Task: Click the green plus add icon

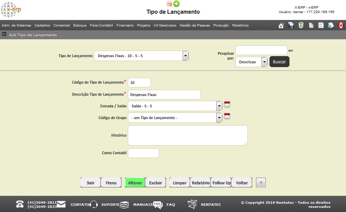Action: (176, 4)
